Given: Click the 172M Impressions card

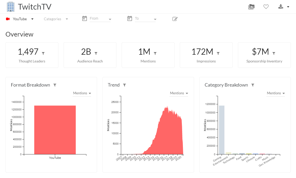Looking at the screenshot, I should [x=206, y=55].
